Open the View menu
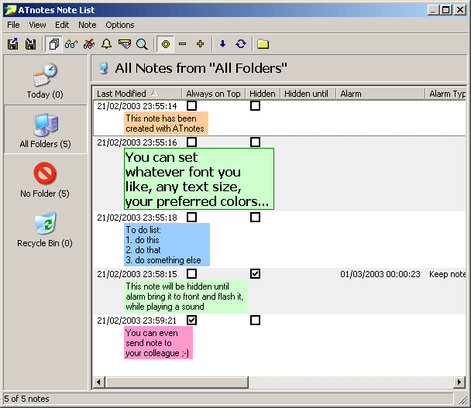The width and height of the screenshot is (471, 408). pyautogui.click(x=37, y=25)
